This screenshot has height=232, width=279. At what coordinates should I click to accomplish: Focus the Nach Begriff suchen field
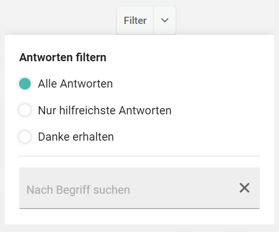pos(139,188)
